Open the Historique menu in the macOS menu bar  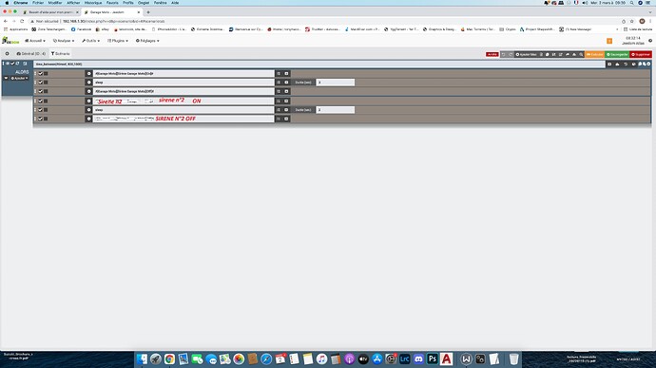[93, 3]
